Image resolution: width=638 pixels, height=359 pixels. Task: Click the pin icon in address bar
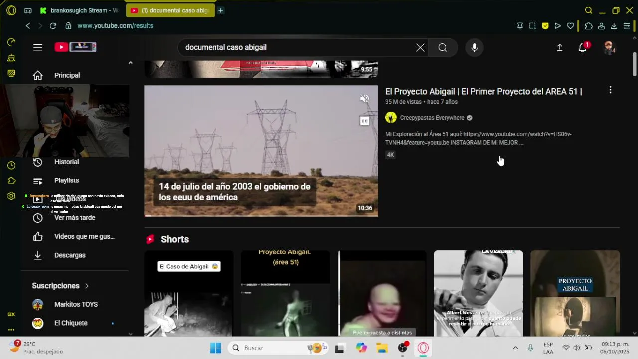520,26
